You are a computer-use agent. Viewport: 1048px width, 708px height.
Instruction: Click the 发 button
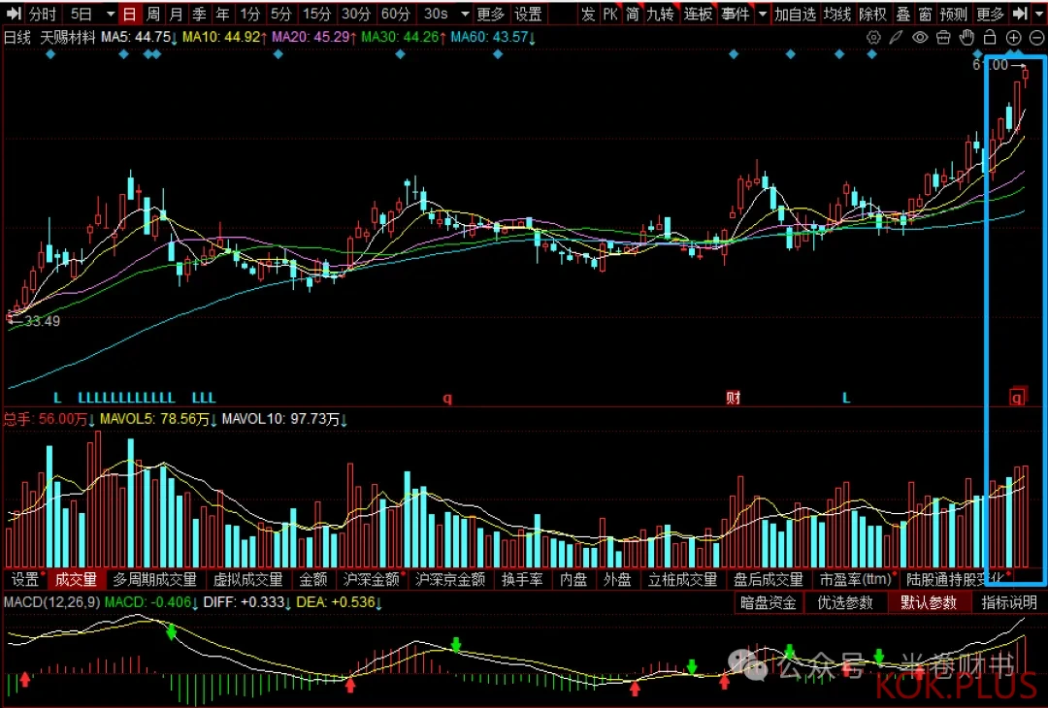(x=588, y=14)
